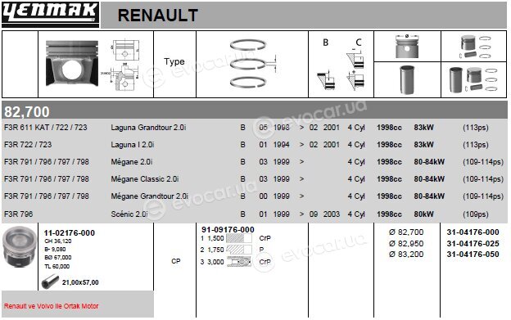This screenshot has height=320, width=511.
Task: Click engine code F3R 796
Action: [x=19, y=214]
